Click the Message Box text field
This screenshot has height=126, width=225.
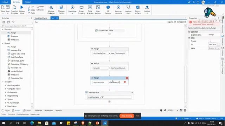(109, 97)
